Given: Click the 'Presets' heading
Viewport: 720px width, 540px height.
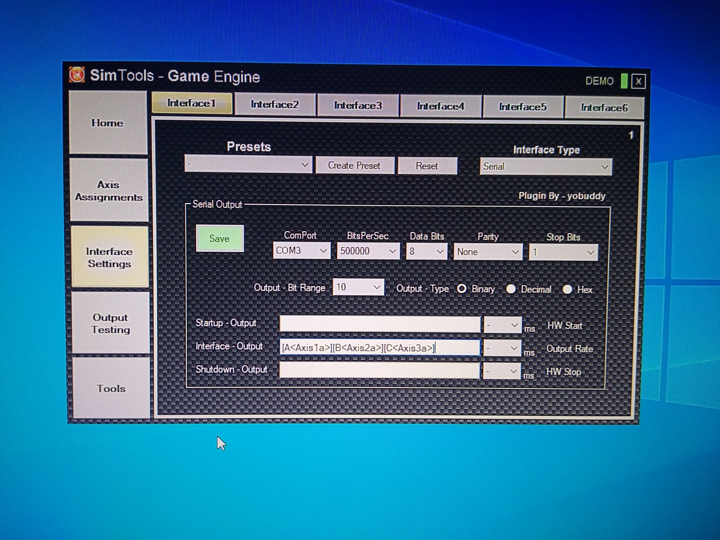Looking at the screenshot, I should (x=249, y=147).
